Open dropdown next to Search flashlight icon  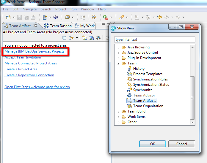click(127, 17)
